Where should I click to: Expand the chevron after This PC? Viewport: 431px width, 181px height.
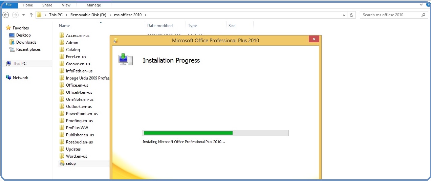click(67, 15)
